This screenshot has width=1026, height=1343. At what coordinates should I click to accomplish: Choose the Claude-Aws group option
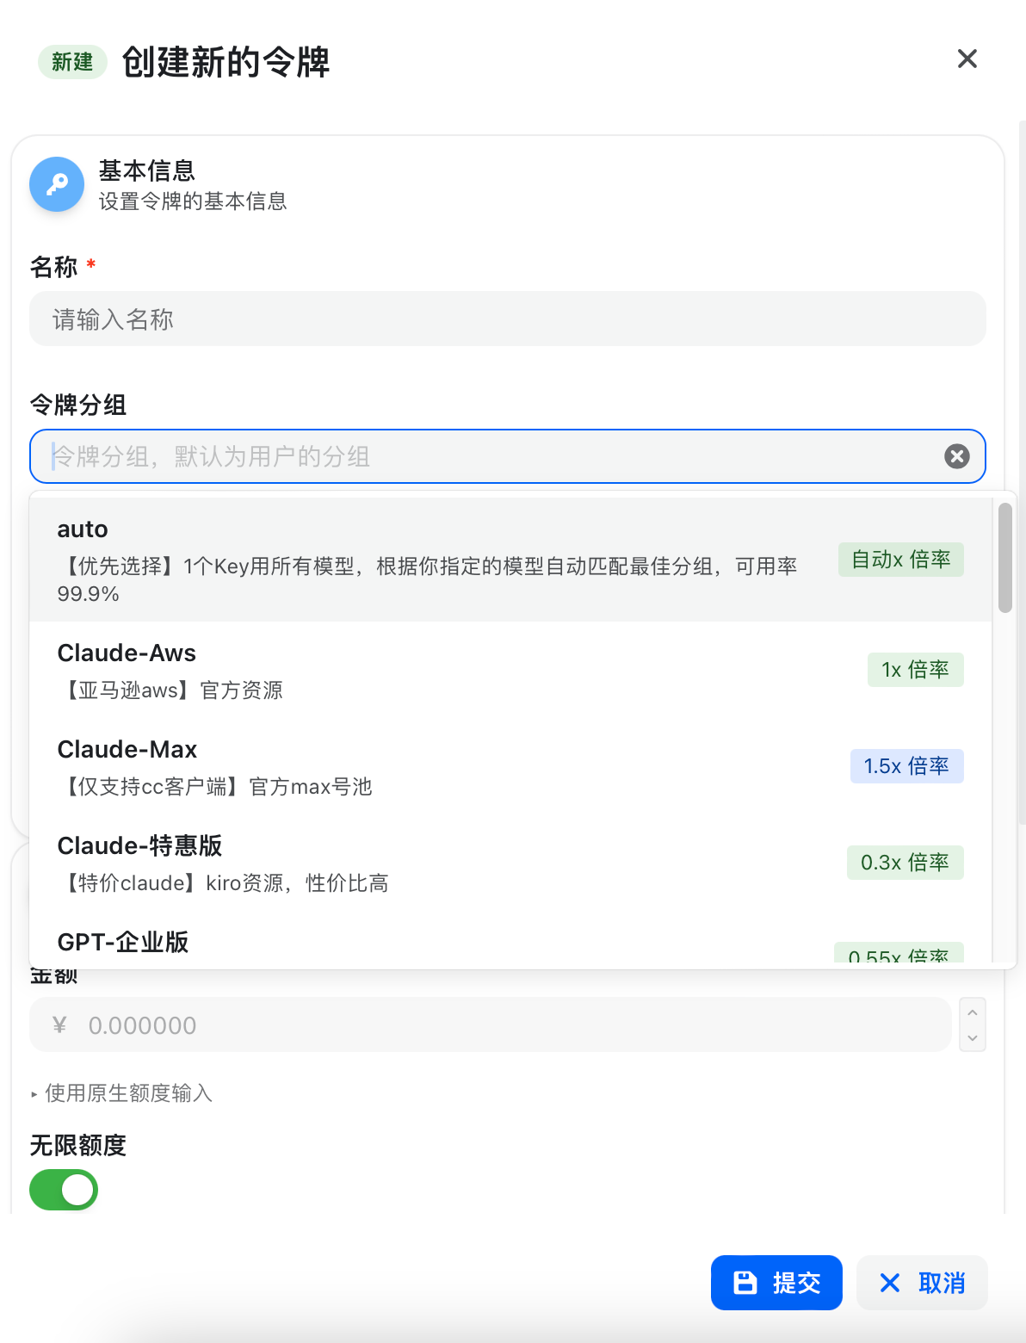click(510, 670)
